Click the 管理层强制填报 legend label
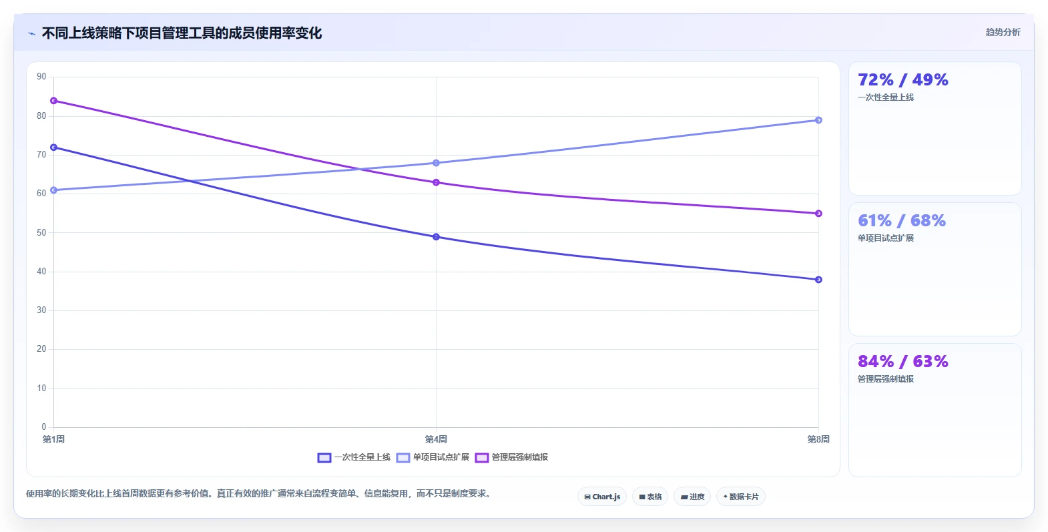This screenshot has width=1048, height=532. click(x=520, y=457)
